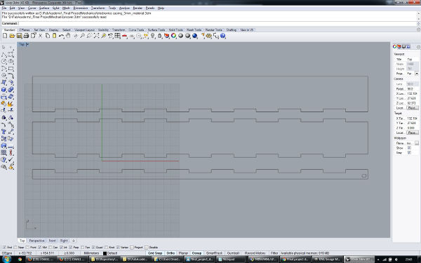Click the add viewport tab plus button
Image resolution: width=421 pixels, height=263 pixels.
(x=73, y=241)
